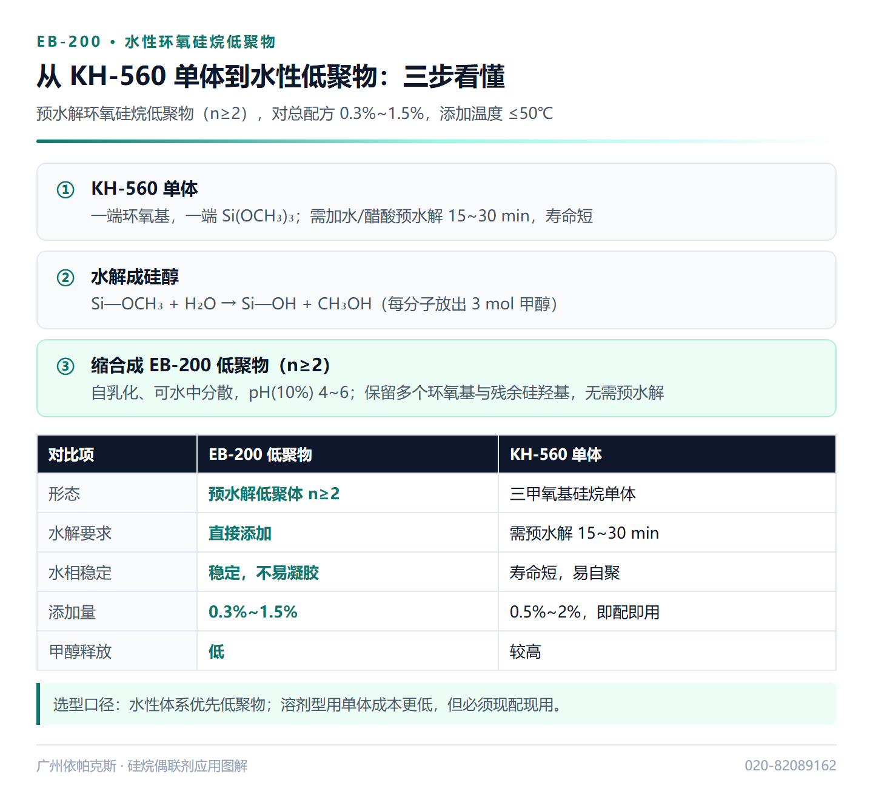Select the "形态" row label
Screen dimensions: 873x791
[64, 494]
